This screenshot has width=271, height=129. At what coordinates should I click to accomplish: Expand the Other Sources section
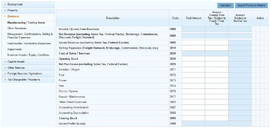(28, 68)
